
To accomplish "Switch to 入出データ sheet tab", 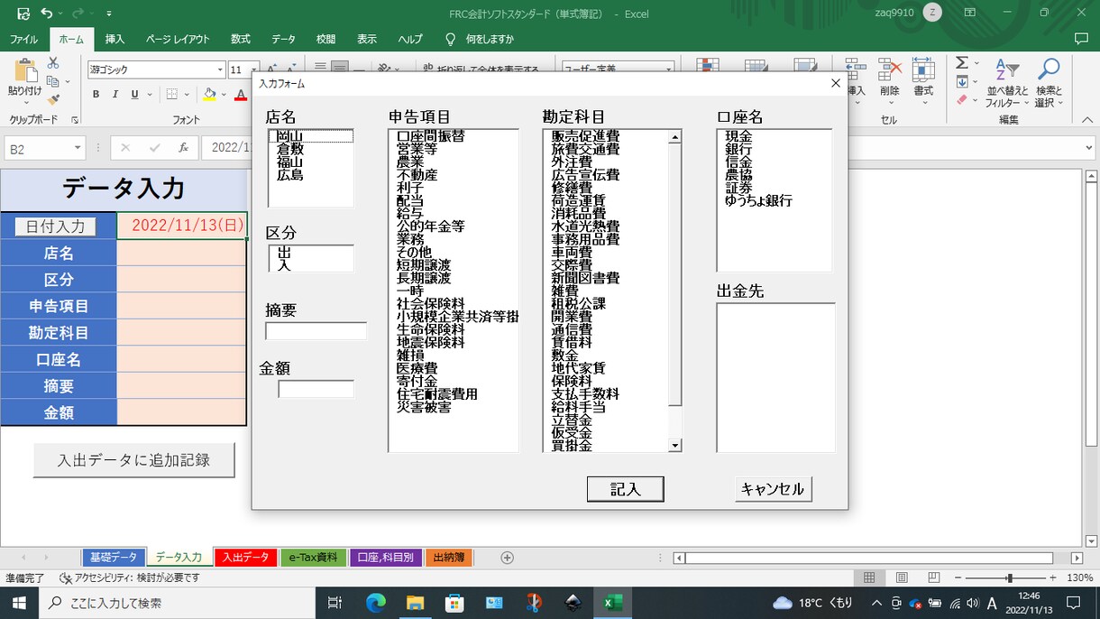I will coord(245,558).
